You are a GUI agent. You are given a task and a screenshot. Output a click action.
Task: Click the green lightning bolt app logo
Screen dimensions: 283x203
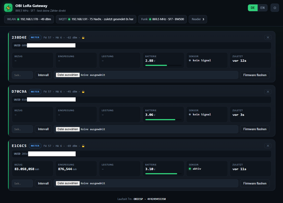point(8,8)
